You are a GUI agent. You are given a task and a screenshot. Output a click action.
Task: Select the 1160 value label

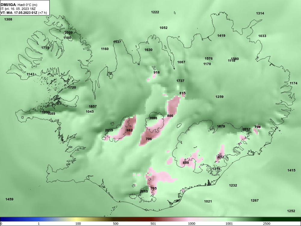point(105,49)
